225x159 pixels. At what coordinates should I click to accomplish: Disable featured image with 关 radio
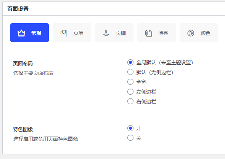(x=130, y=138)
